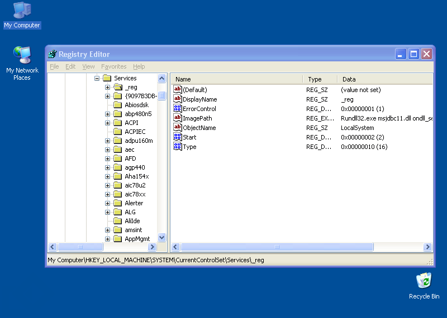Screen dimensions: 447x318
Task: Click the abp480n5 folder icon
Action: [x=118, y=114]
